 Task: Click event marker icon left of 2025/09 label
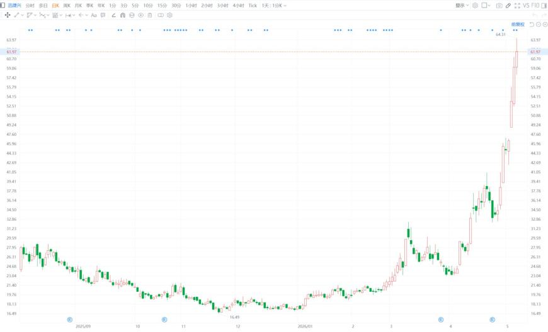coord(69,319)
